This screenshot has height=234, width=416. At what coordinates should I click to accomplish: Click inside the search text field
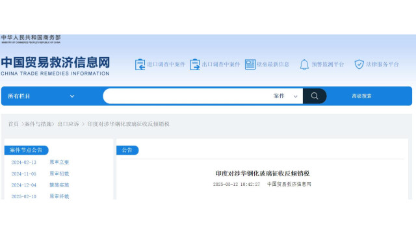(x=187, y=96)
